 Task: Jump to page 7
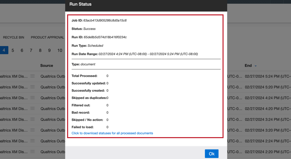[x=31, y=50]
